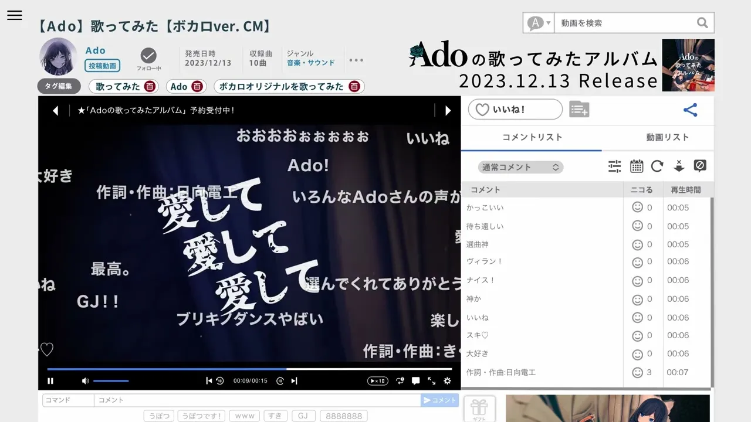Screen dimensions: 751x422
Task: Open player settings gear icon
Action: pos(447,381)
